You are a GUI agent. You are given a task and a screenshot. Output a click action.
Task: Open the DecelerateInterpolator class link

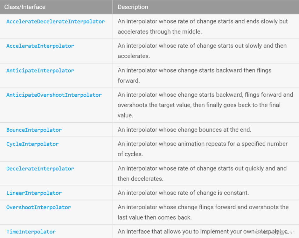tap(40, 168)
